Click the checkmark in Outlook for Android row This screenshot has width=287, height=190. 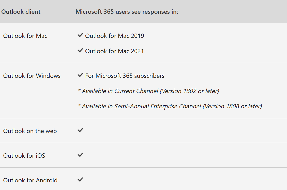[80, 179]
